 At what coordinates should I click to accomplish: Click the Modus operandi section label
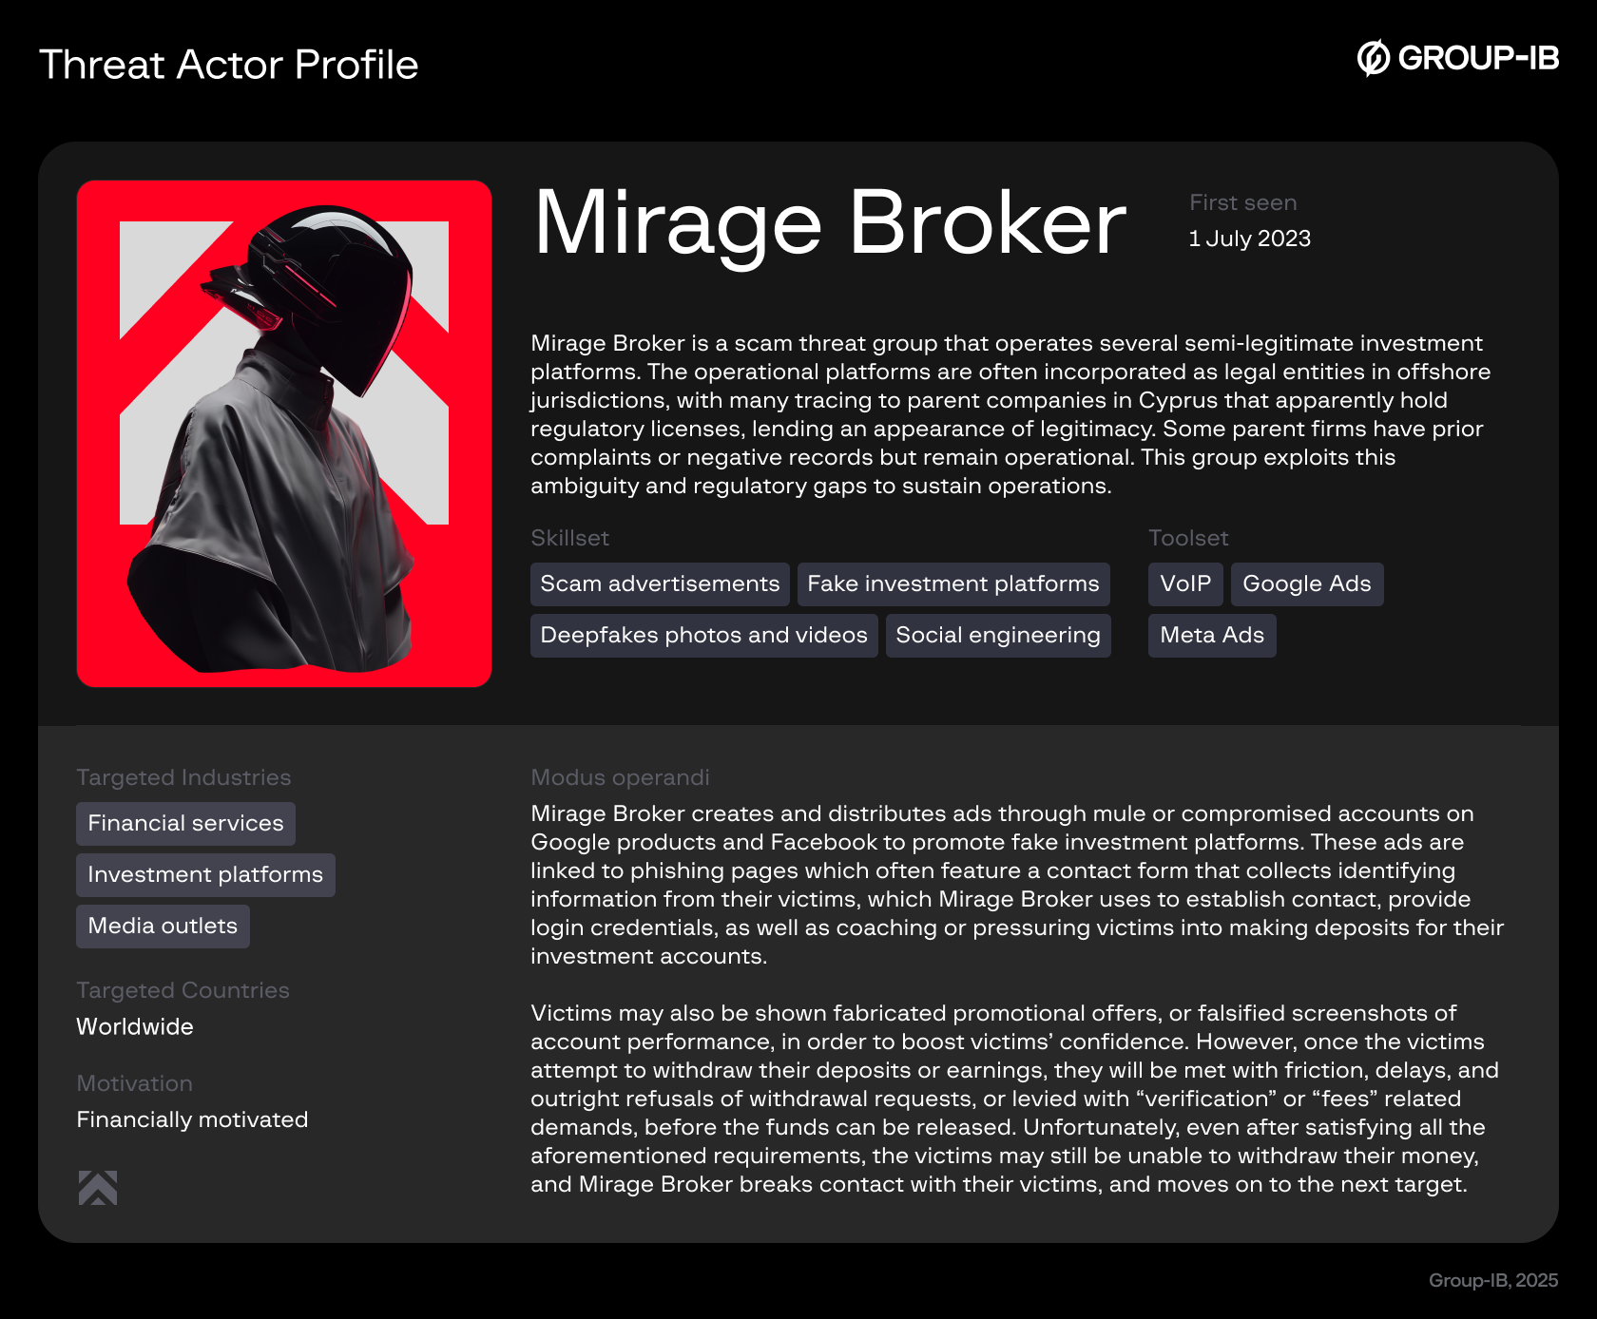coord(620,777)
